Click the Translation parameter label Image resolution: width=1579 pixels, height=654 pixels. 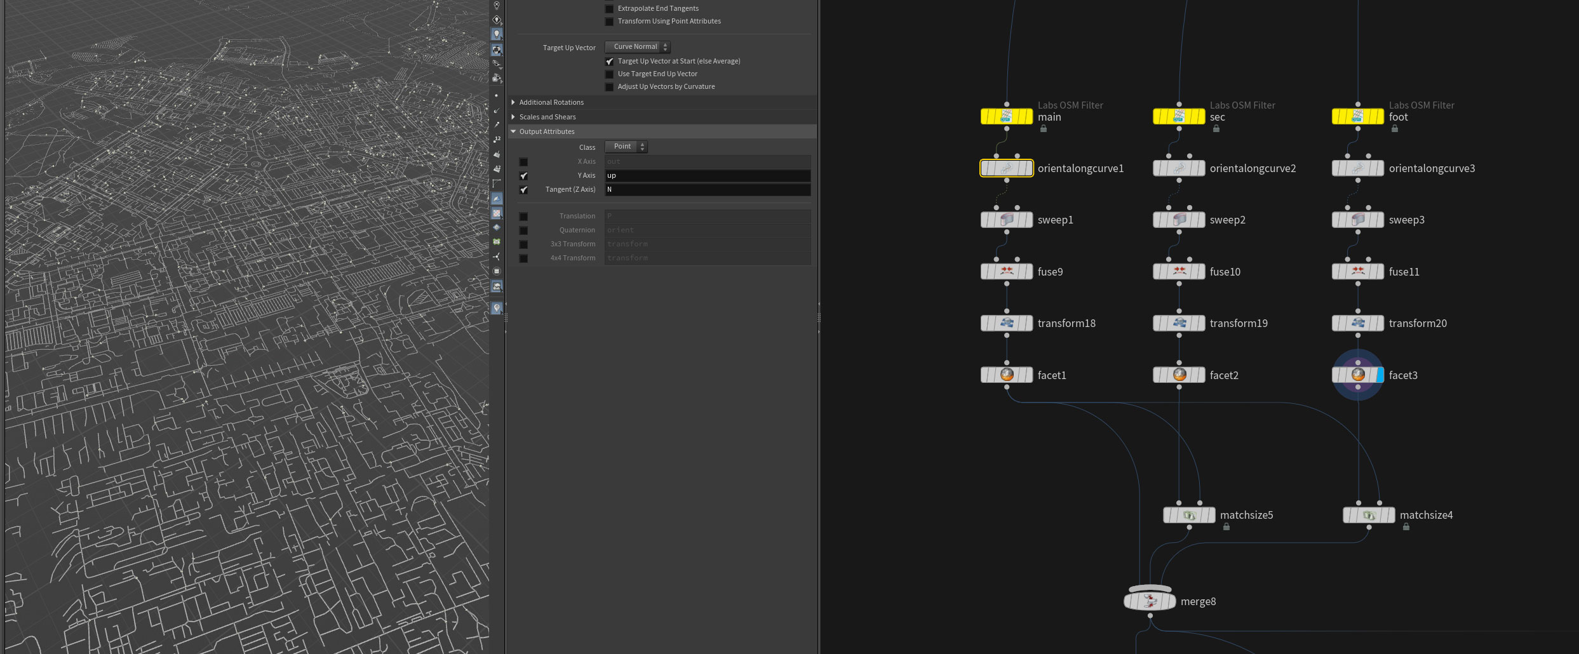(x=577, y=216)
